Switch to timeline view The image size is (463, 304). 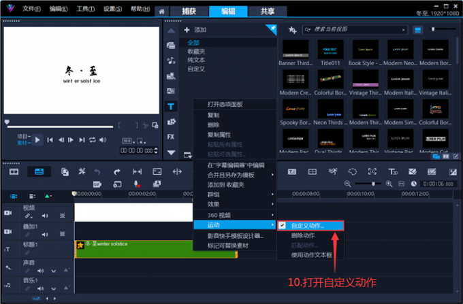point(39,171)
